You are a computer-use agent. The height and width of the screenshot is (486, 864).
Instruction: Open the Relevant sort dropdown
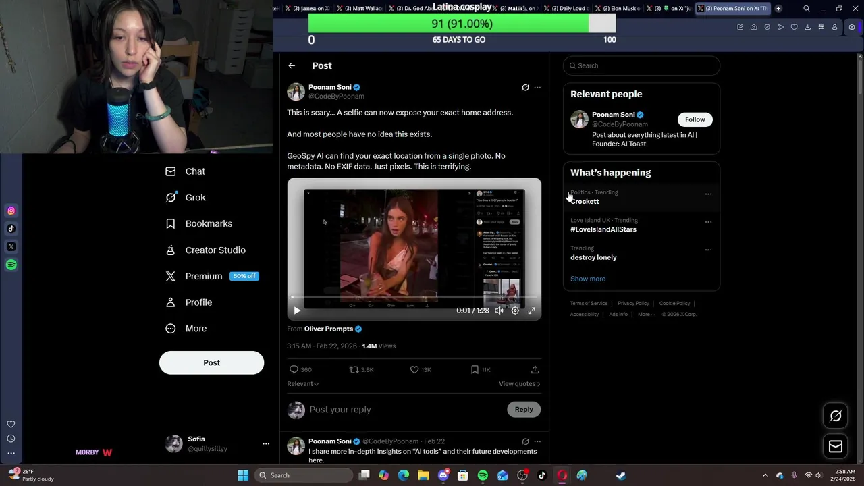302,383
